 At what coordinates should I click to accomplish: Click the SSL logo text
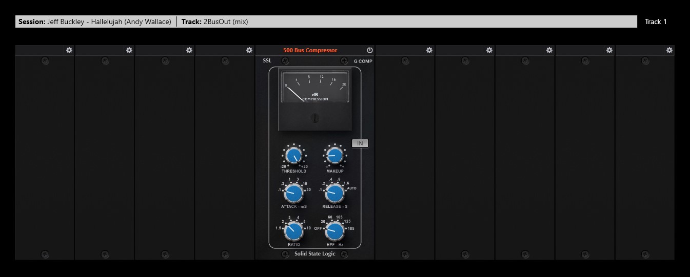click(x=267, y=61)
